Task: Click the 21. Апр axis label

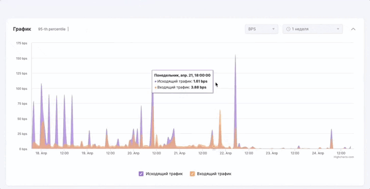Action: click(x=179, y=153)
